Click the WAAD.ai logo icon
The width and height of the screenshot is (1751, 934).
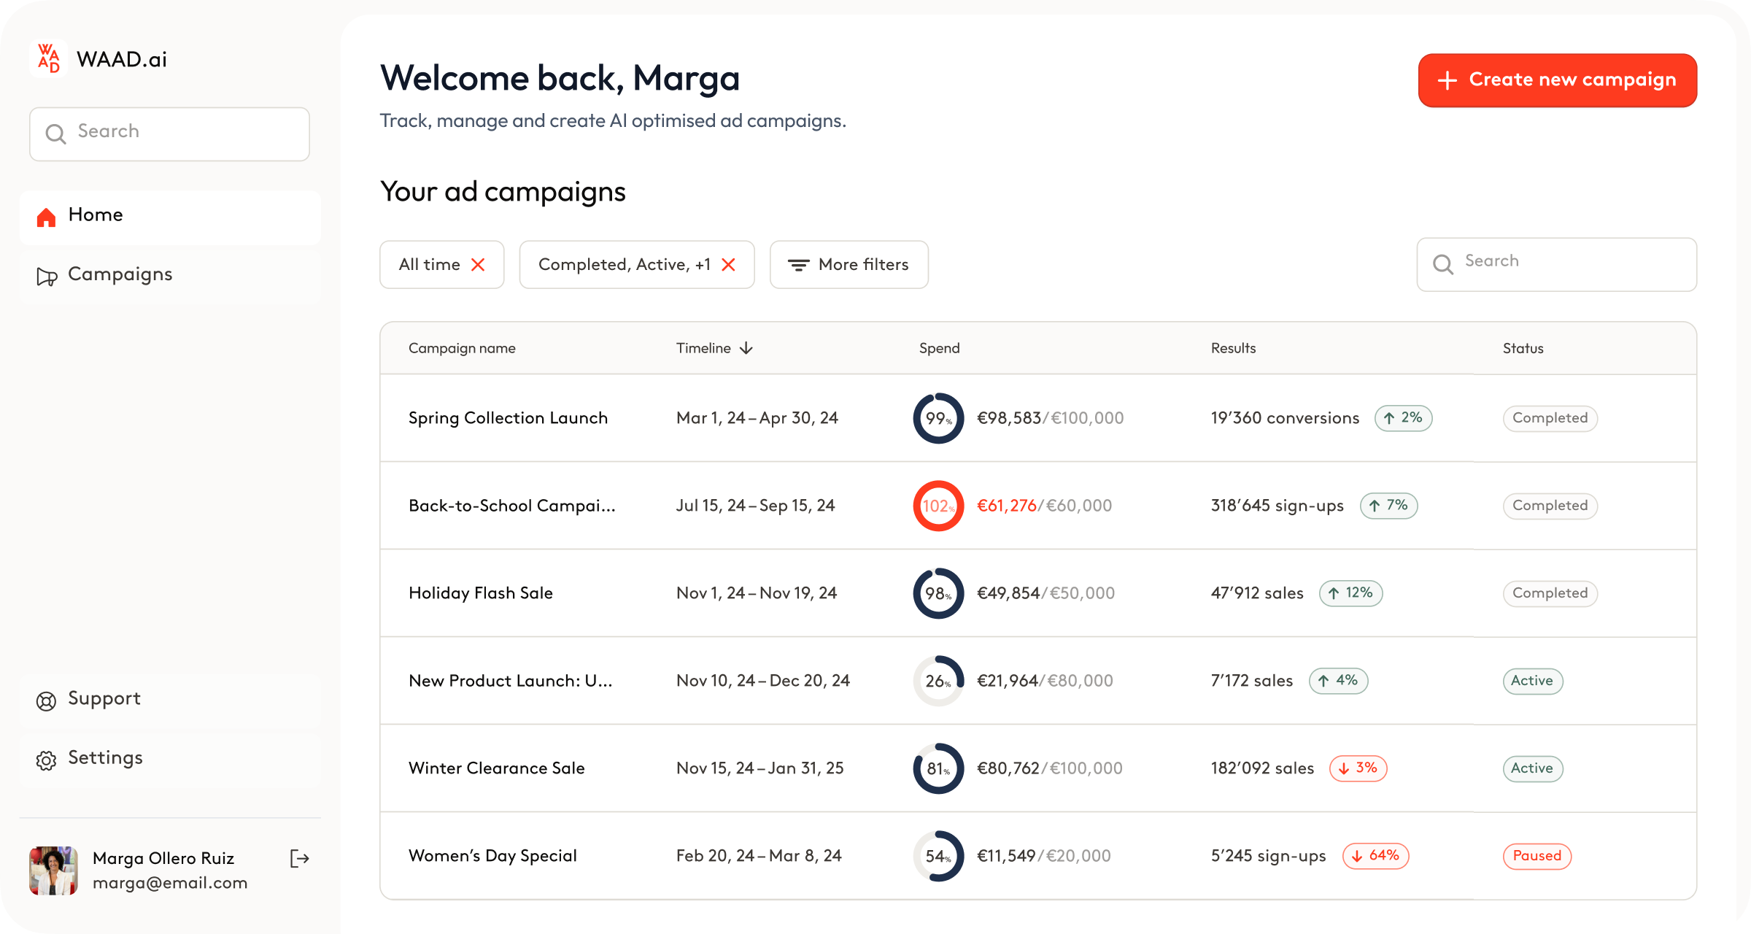48,58
